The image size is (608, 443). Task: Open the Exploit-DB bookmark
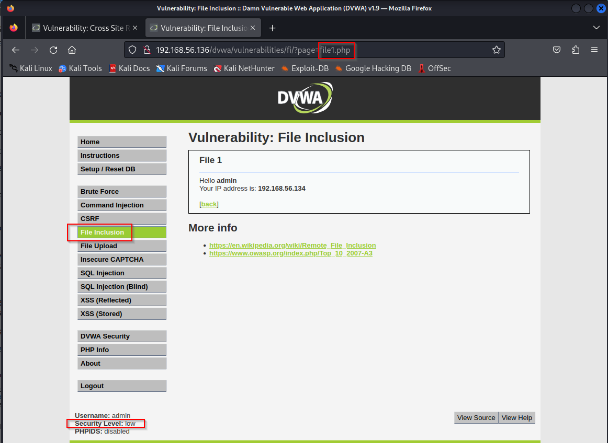(x=305, y=68)
